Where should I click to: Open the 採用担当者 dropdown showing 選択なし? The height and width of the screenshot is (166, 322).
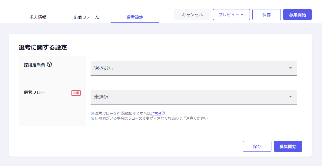point(194,68)
